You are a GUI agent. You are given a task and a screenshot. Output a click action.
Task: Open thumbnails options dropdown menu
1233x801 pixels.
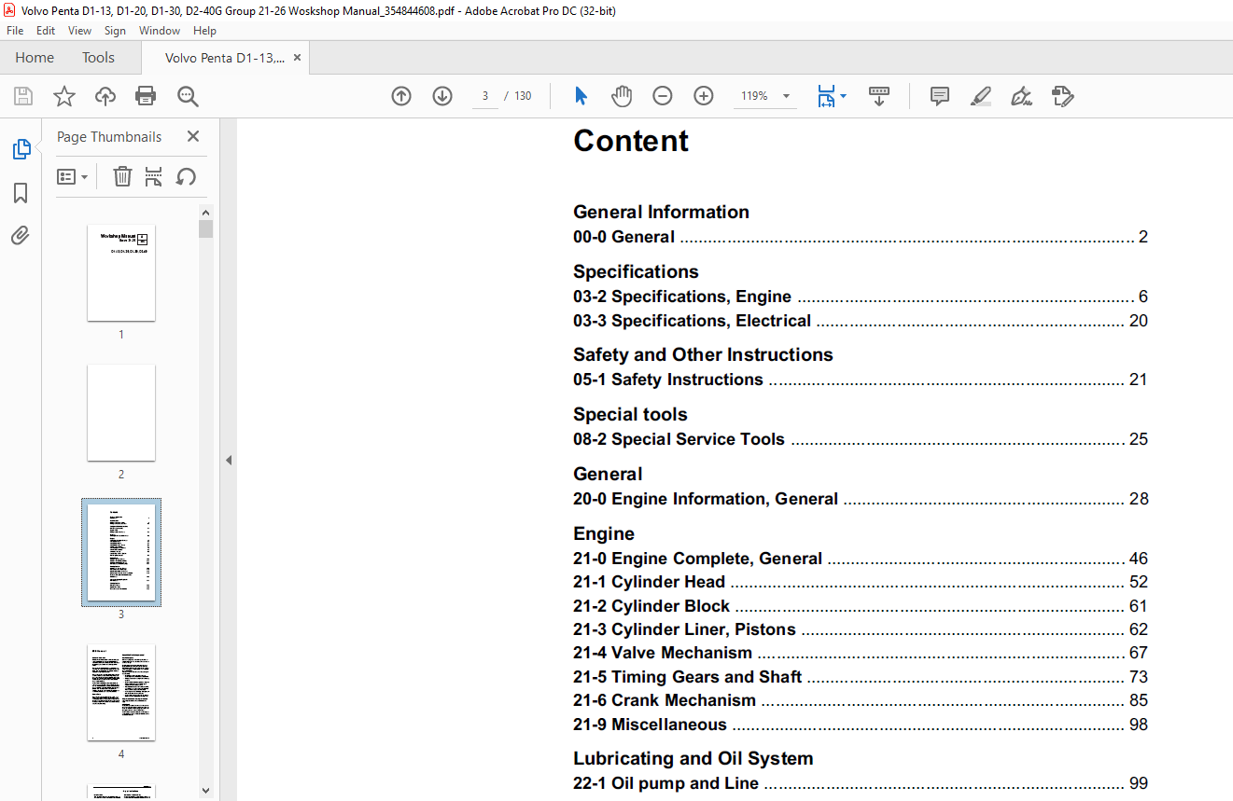[x=72, y=176]
